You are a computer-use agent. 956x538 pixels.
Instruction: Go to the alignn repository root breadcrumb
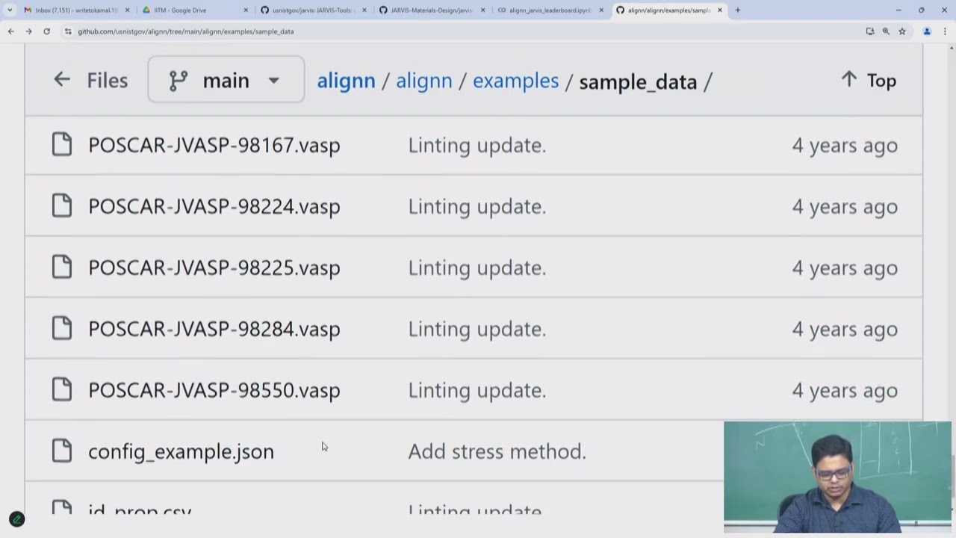pyautogui.click(x=347, y=81)
